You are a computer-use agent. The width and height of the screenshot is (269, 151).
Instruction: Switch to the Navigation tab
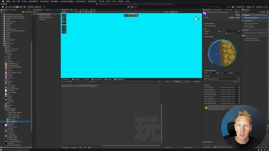218,10
